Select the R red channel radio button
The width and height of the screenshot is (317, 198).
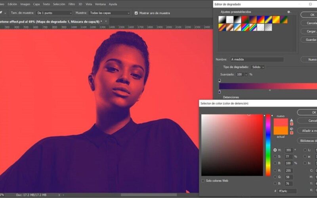[x=275, y=171]
